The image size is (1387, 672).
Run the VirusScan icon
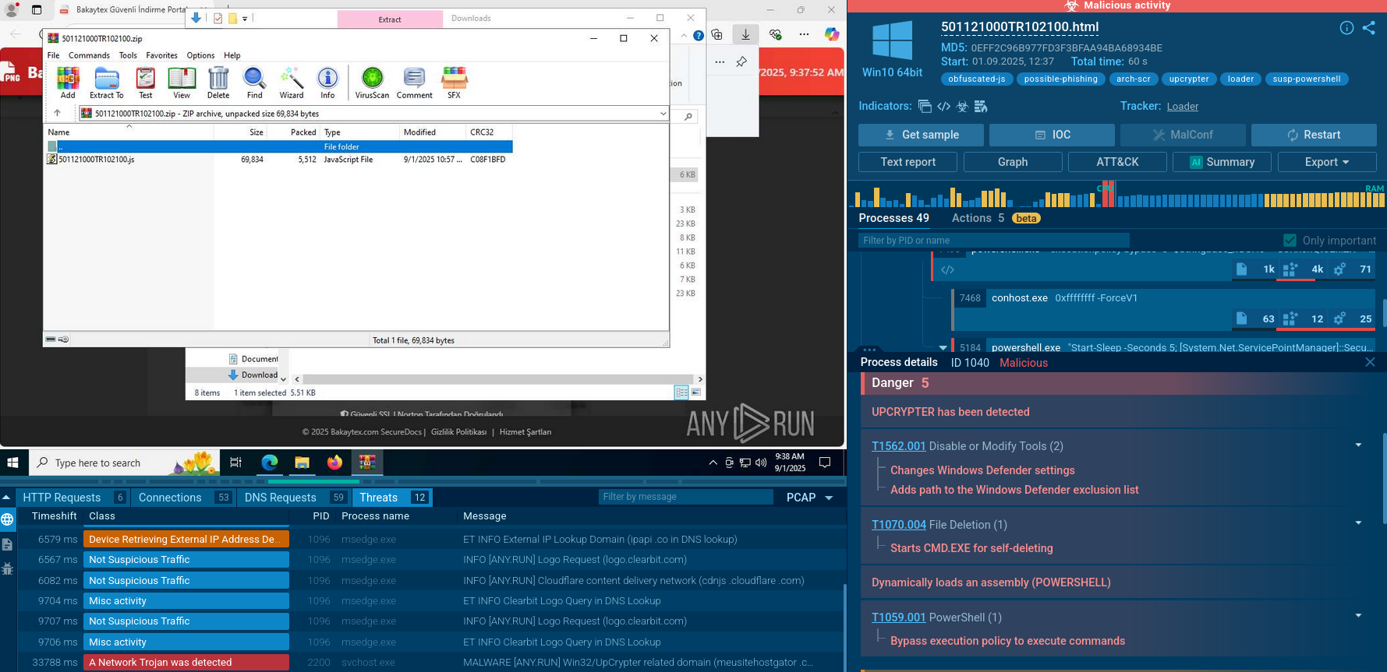[372, 83]
